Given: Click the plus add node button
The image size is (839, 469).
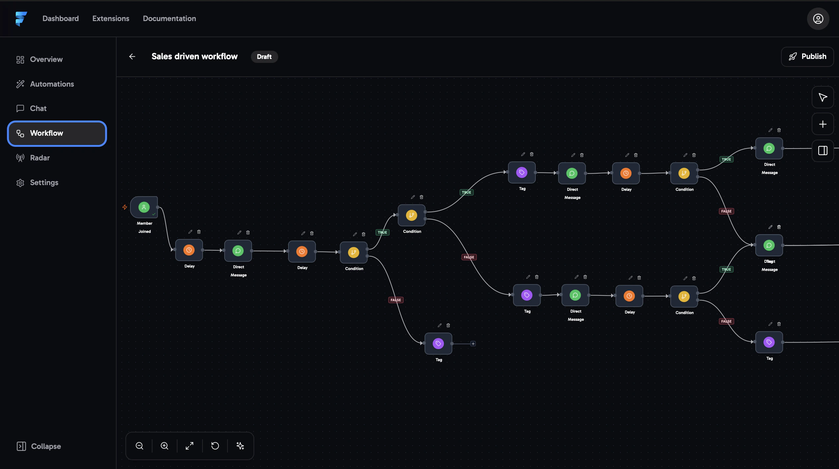Looking at the screenshot, I should 823,124.
